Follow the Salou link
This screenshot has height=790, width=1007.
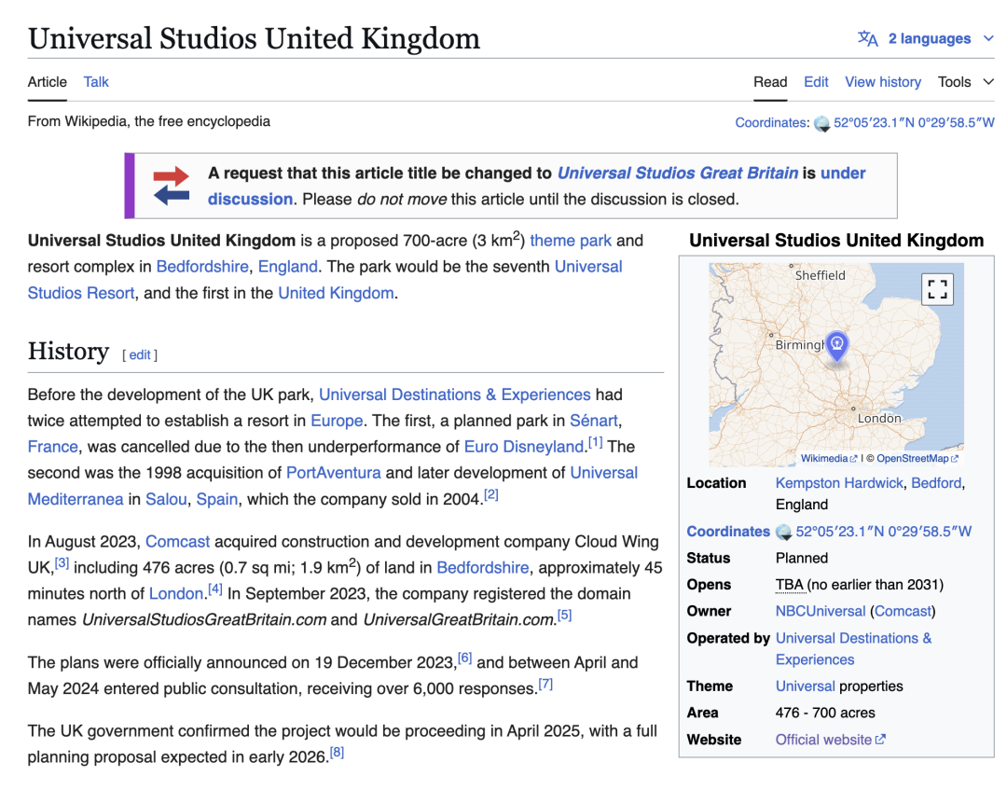coord(166,499)
